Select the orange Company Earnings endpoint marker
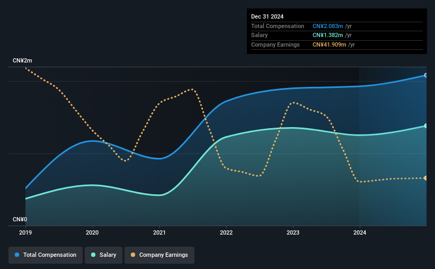Viewport: 435px width, 269px height. click(426, 178)
